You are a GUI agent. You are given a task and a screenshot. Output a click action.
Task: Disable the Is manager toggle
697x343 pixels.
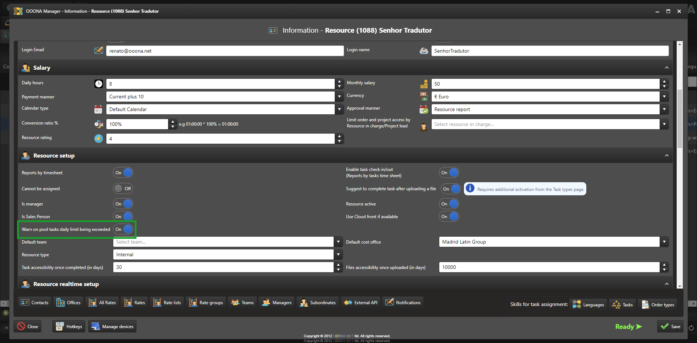pyautogui.click(x=123, y=204)
